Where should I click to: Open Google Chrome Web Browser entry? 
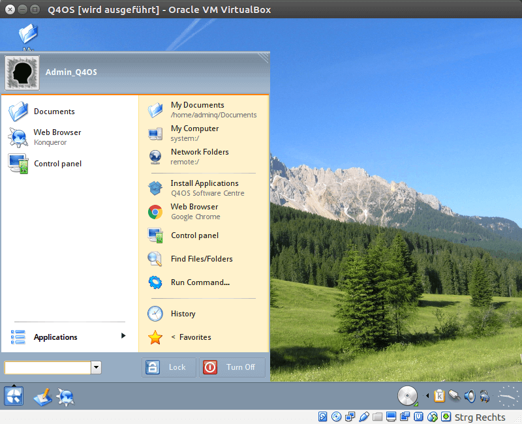pyautogui.click(x=195, y=211)
